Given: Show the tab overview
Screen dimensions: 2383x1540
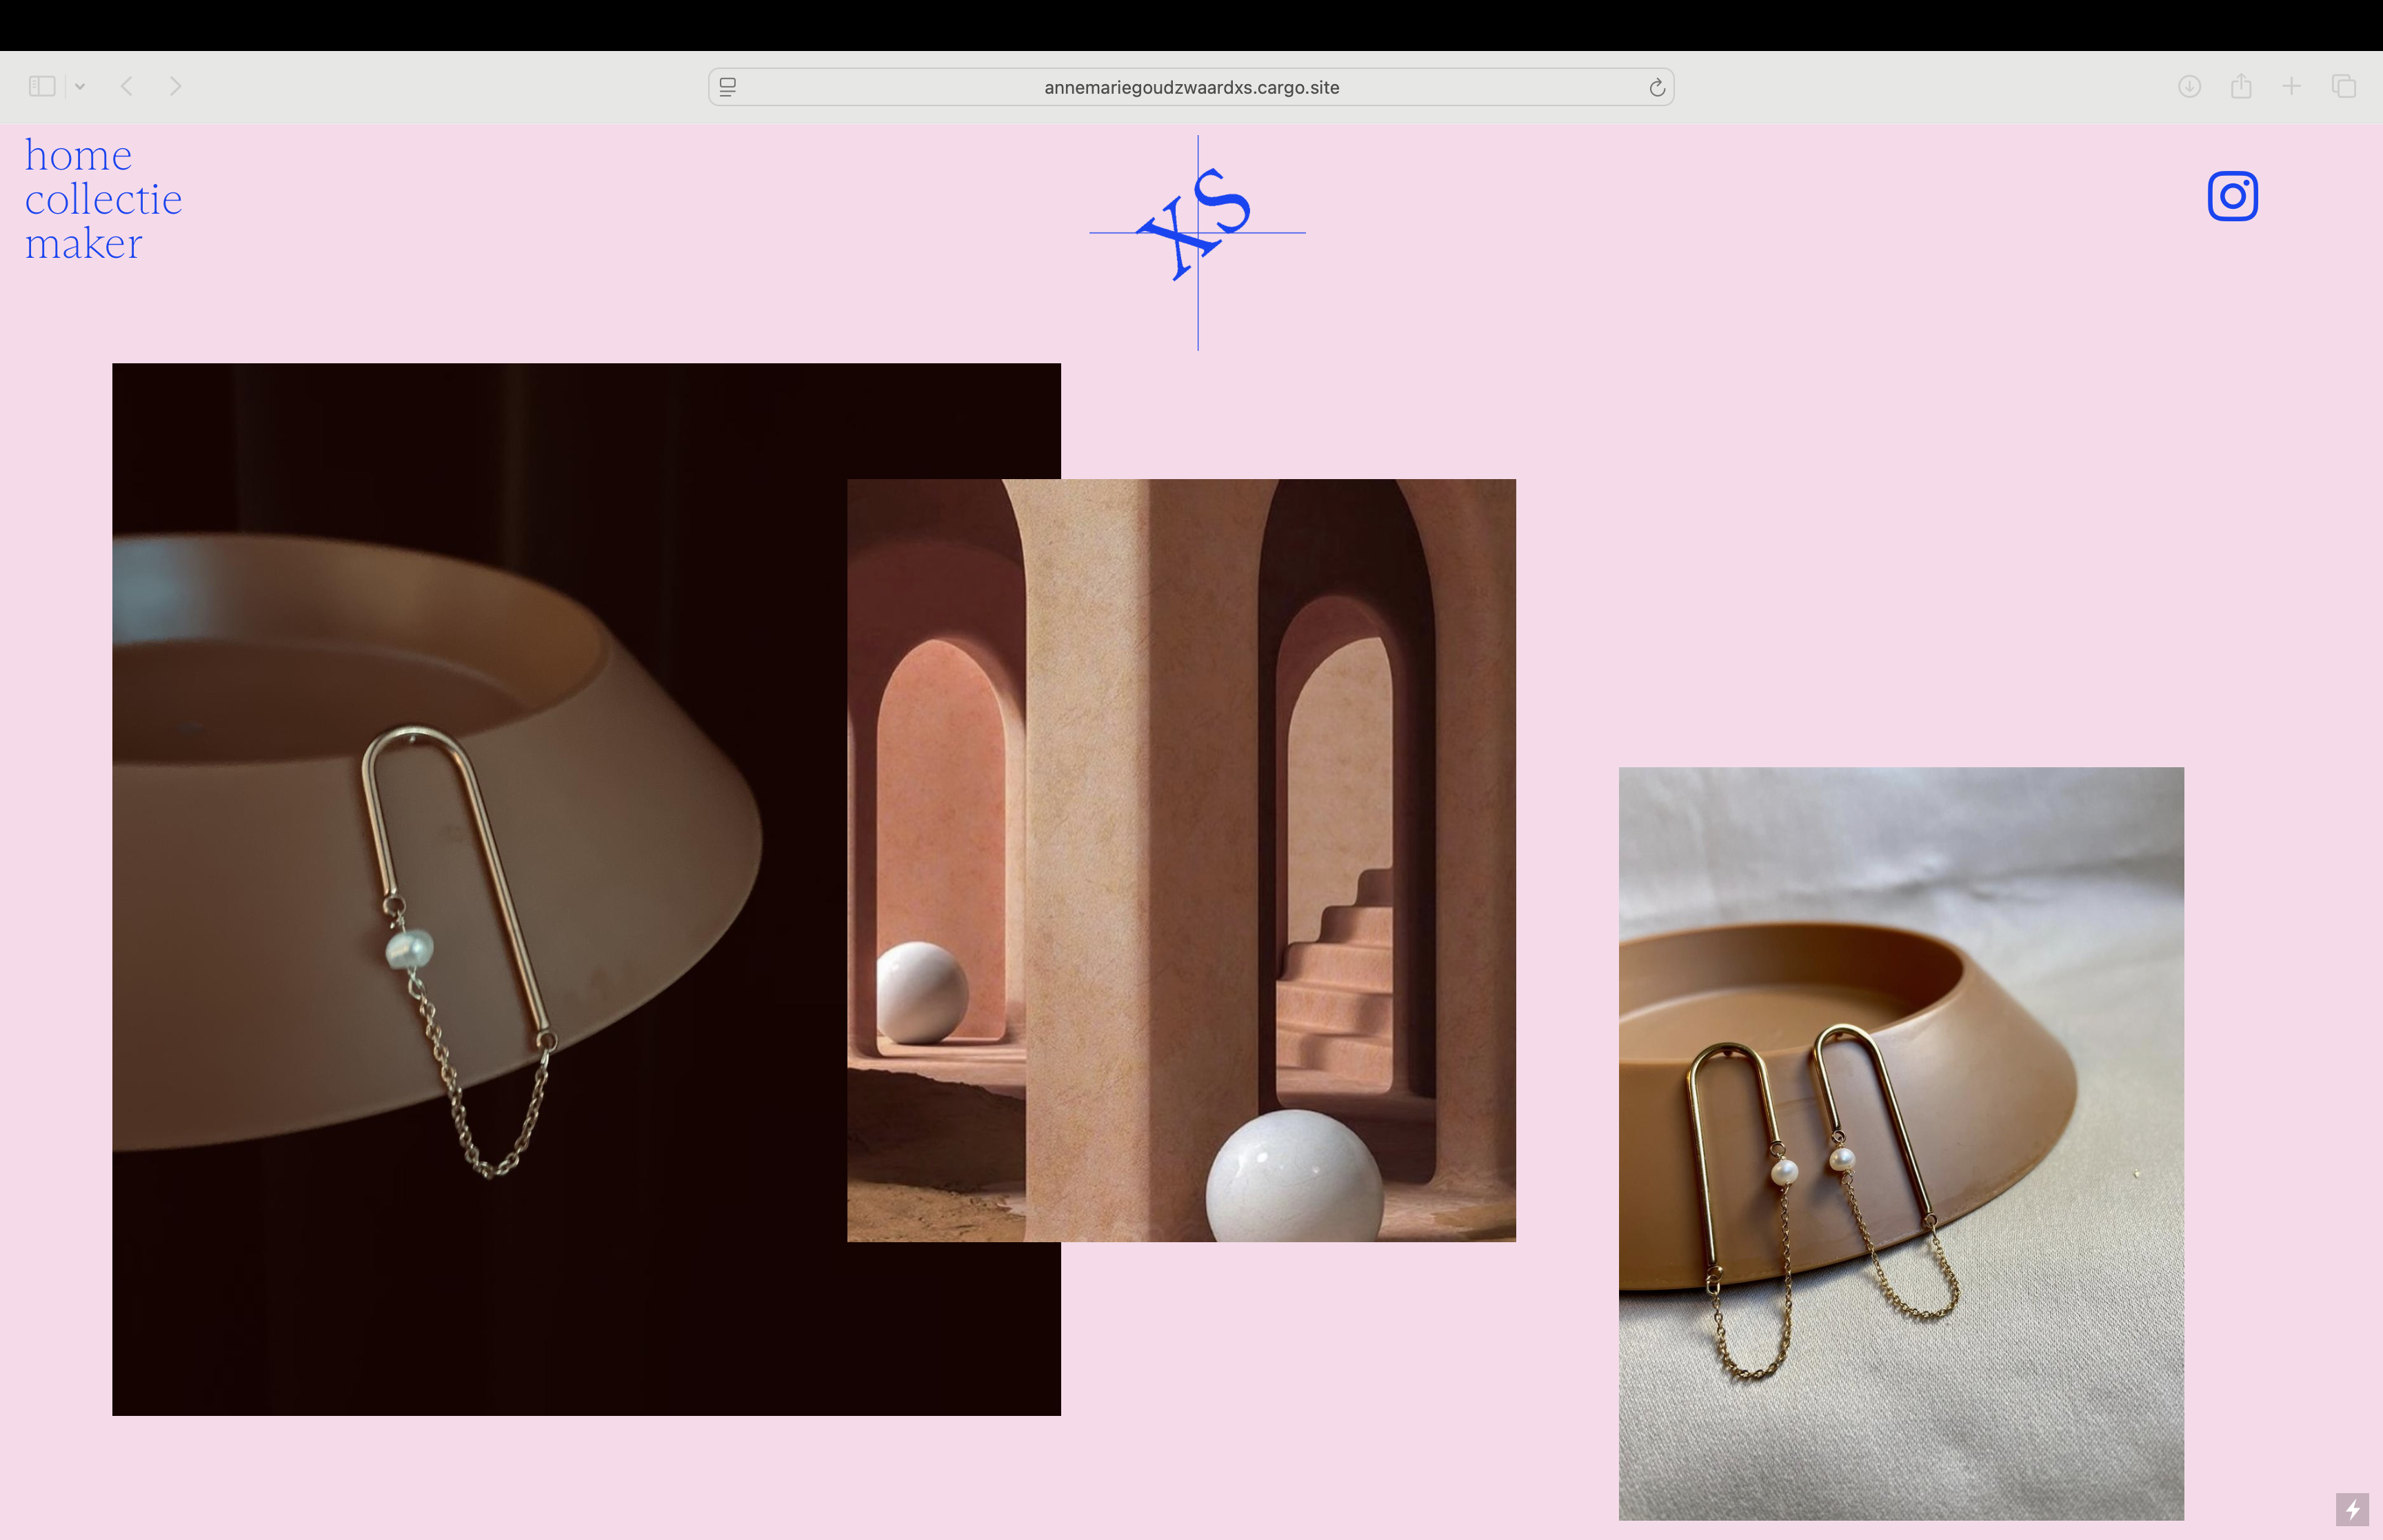Looking at the screenshot, I should click(2343, 86).
